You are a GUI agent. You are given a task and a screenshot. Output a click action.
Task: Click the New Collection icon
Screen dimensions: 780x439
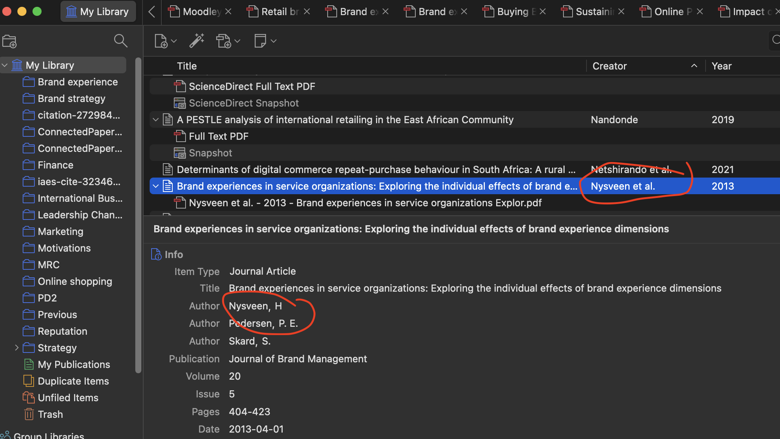click(x=9, y=41)
